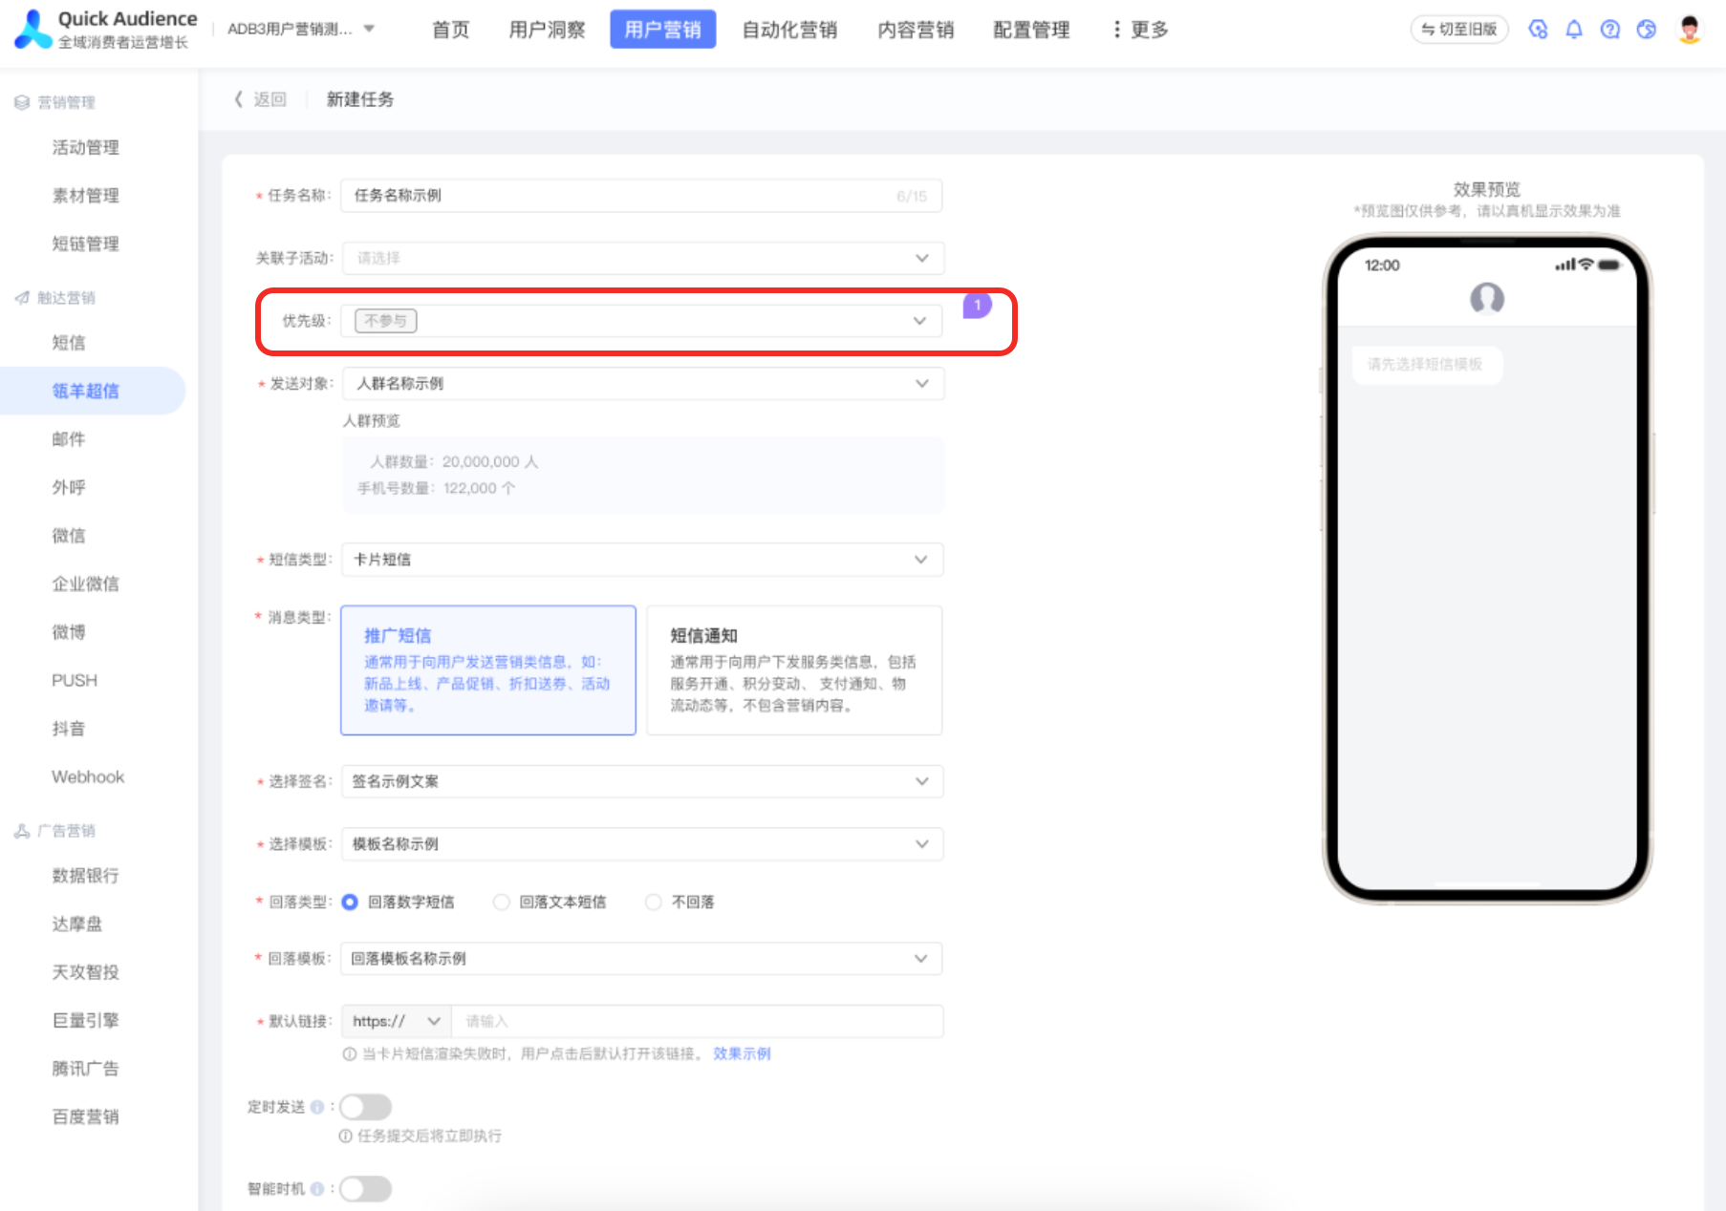Open the 配置管理 tab

[1031, 30]
